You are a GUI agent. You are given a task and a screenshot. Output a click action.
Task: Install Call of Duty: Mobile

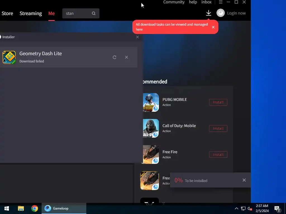[x=218, y=128]
